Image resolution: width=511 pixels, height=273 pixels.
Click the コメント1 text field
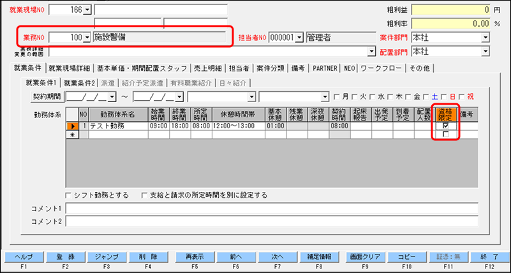(x=272, y=209)
